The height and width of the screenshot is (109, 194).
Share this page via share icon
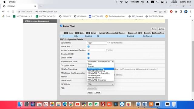point(160,12)
